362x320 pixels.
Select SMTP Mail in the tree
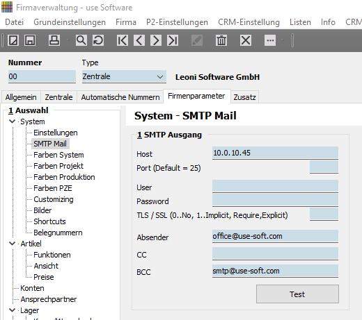(50, 144)
